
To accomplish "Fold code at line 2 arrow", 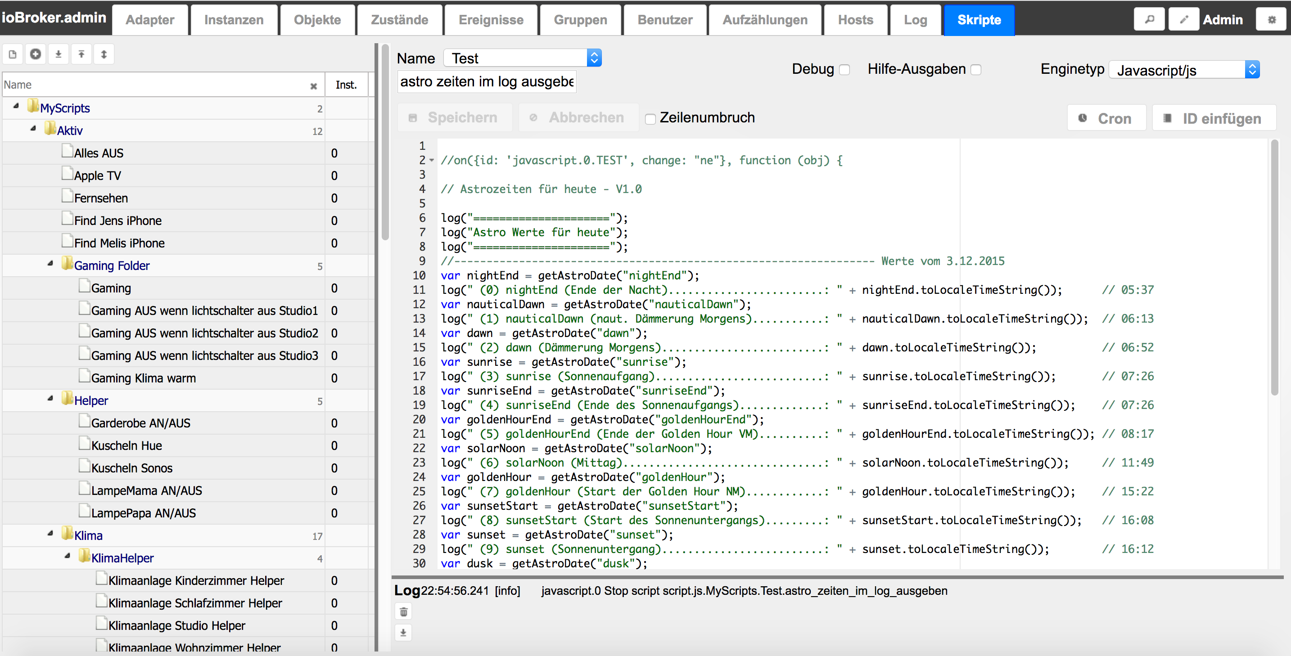I will tap(432, 160).
